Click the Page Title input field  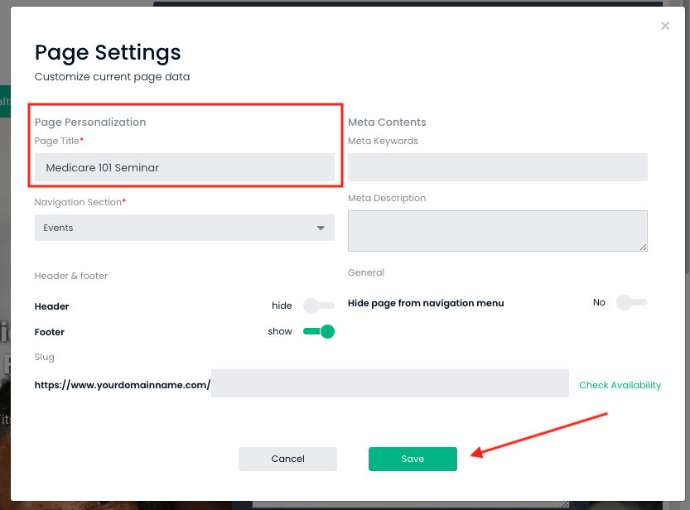(x=185, y=167)
